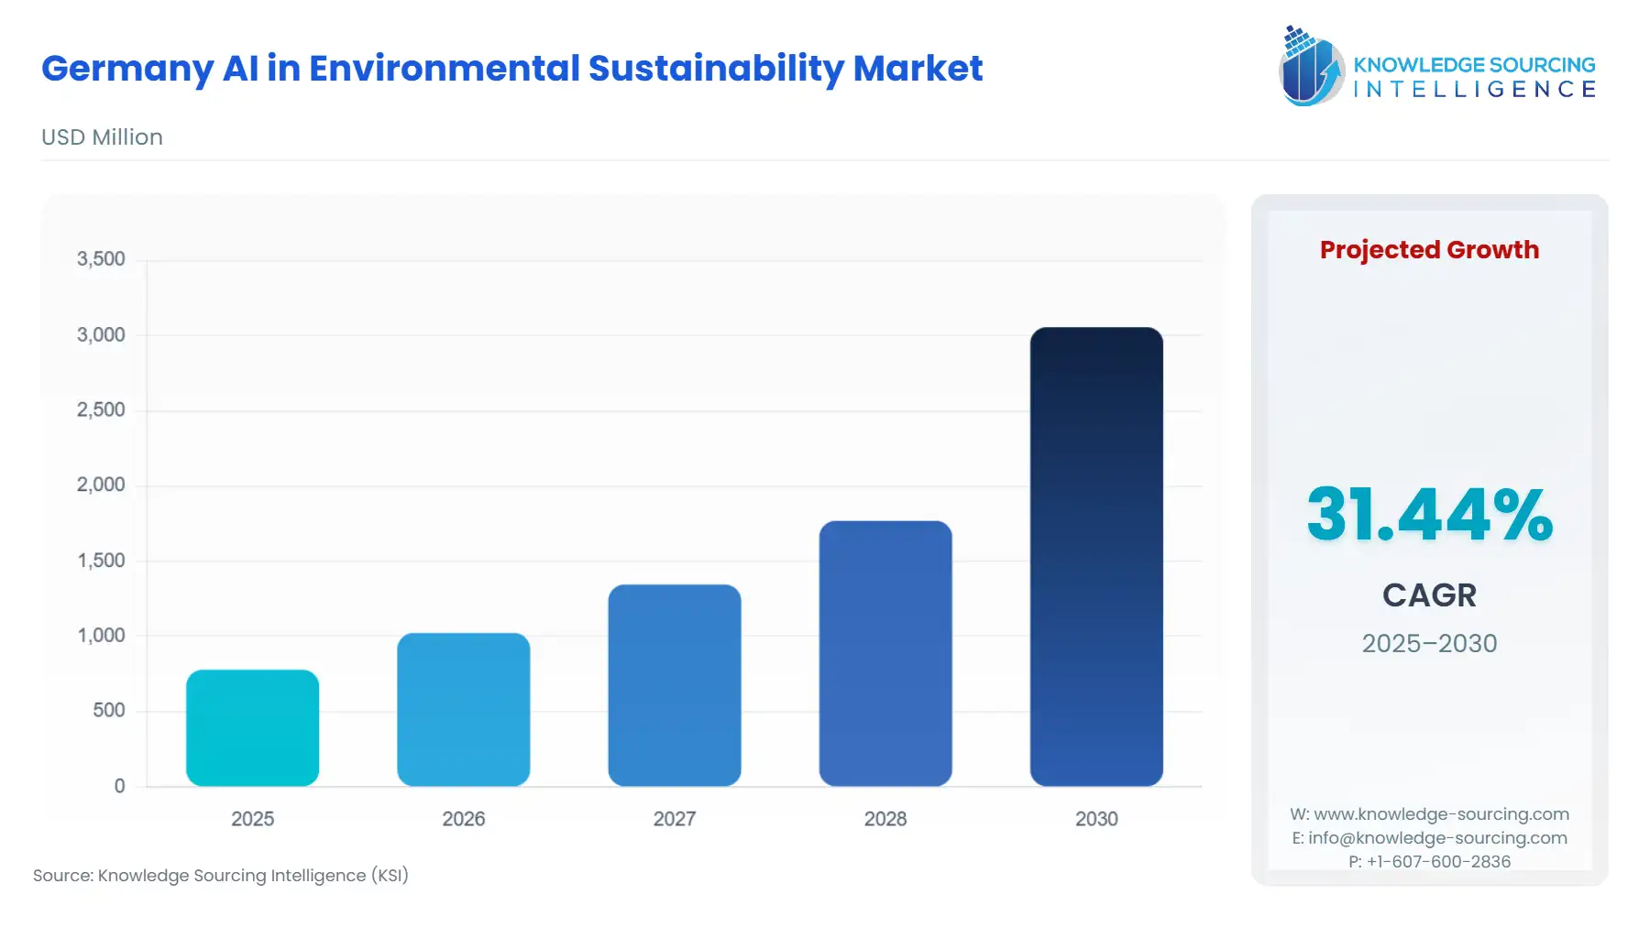The width and height of the screenshot is (1650, 927).
Task: Click the Knowledge Sourcing Intelligence logo
Action: [x=1436, y=67]
